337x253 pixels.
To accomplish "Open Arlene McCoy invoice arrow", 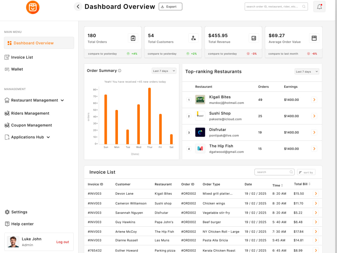I will [x=316, y=232].
